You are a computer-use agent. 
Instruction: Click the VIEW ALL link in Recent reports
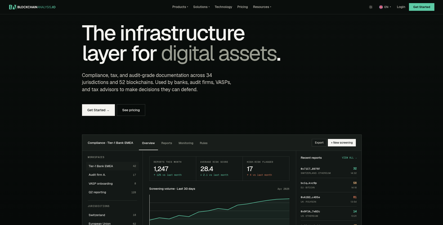[349, 158]
